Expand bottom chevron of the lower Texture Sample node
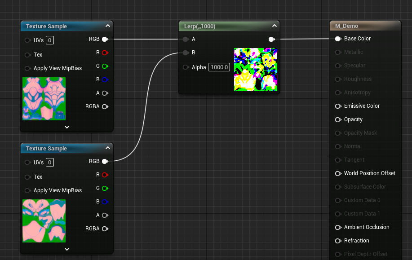 tap(67, 249)
